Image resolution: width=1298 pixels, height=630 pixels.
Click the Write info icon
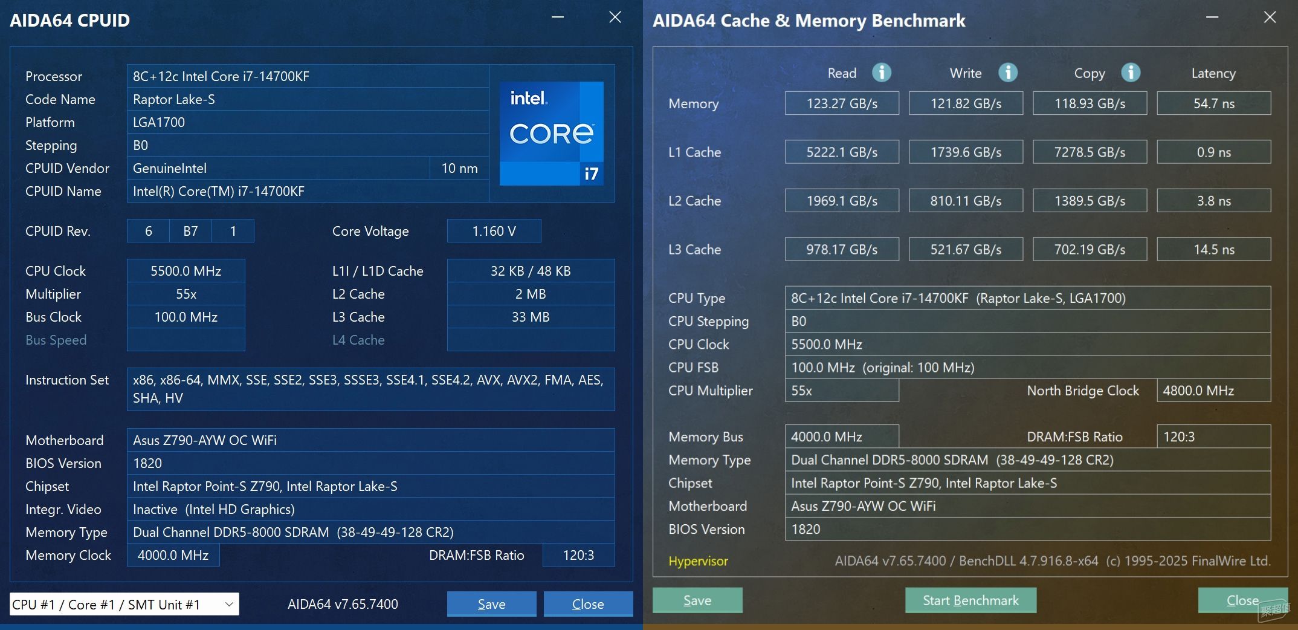1007,73
